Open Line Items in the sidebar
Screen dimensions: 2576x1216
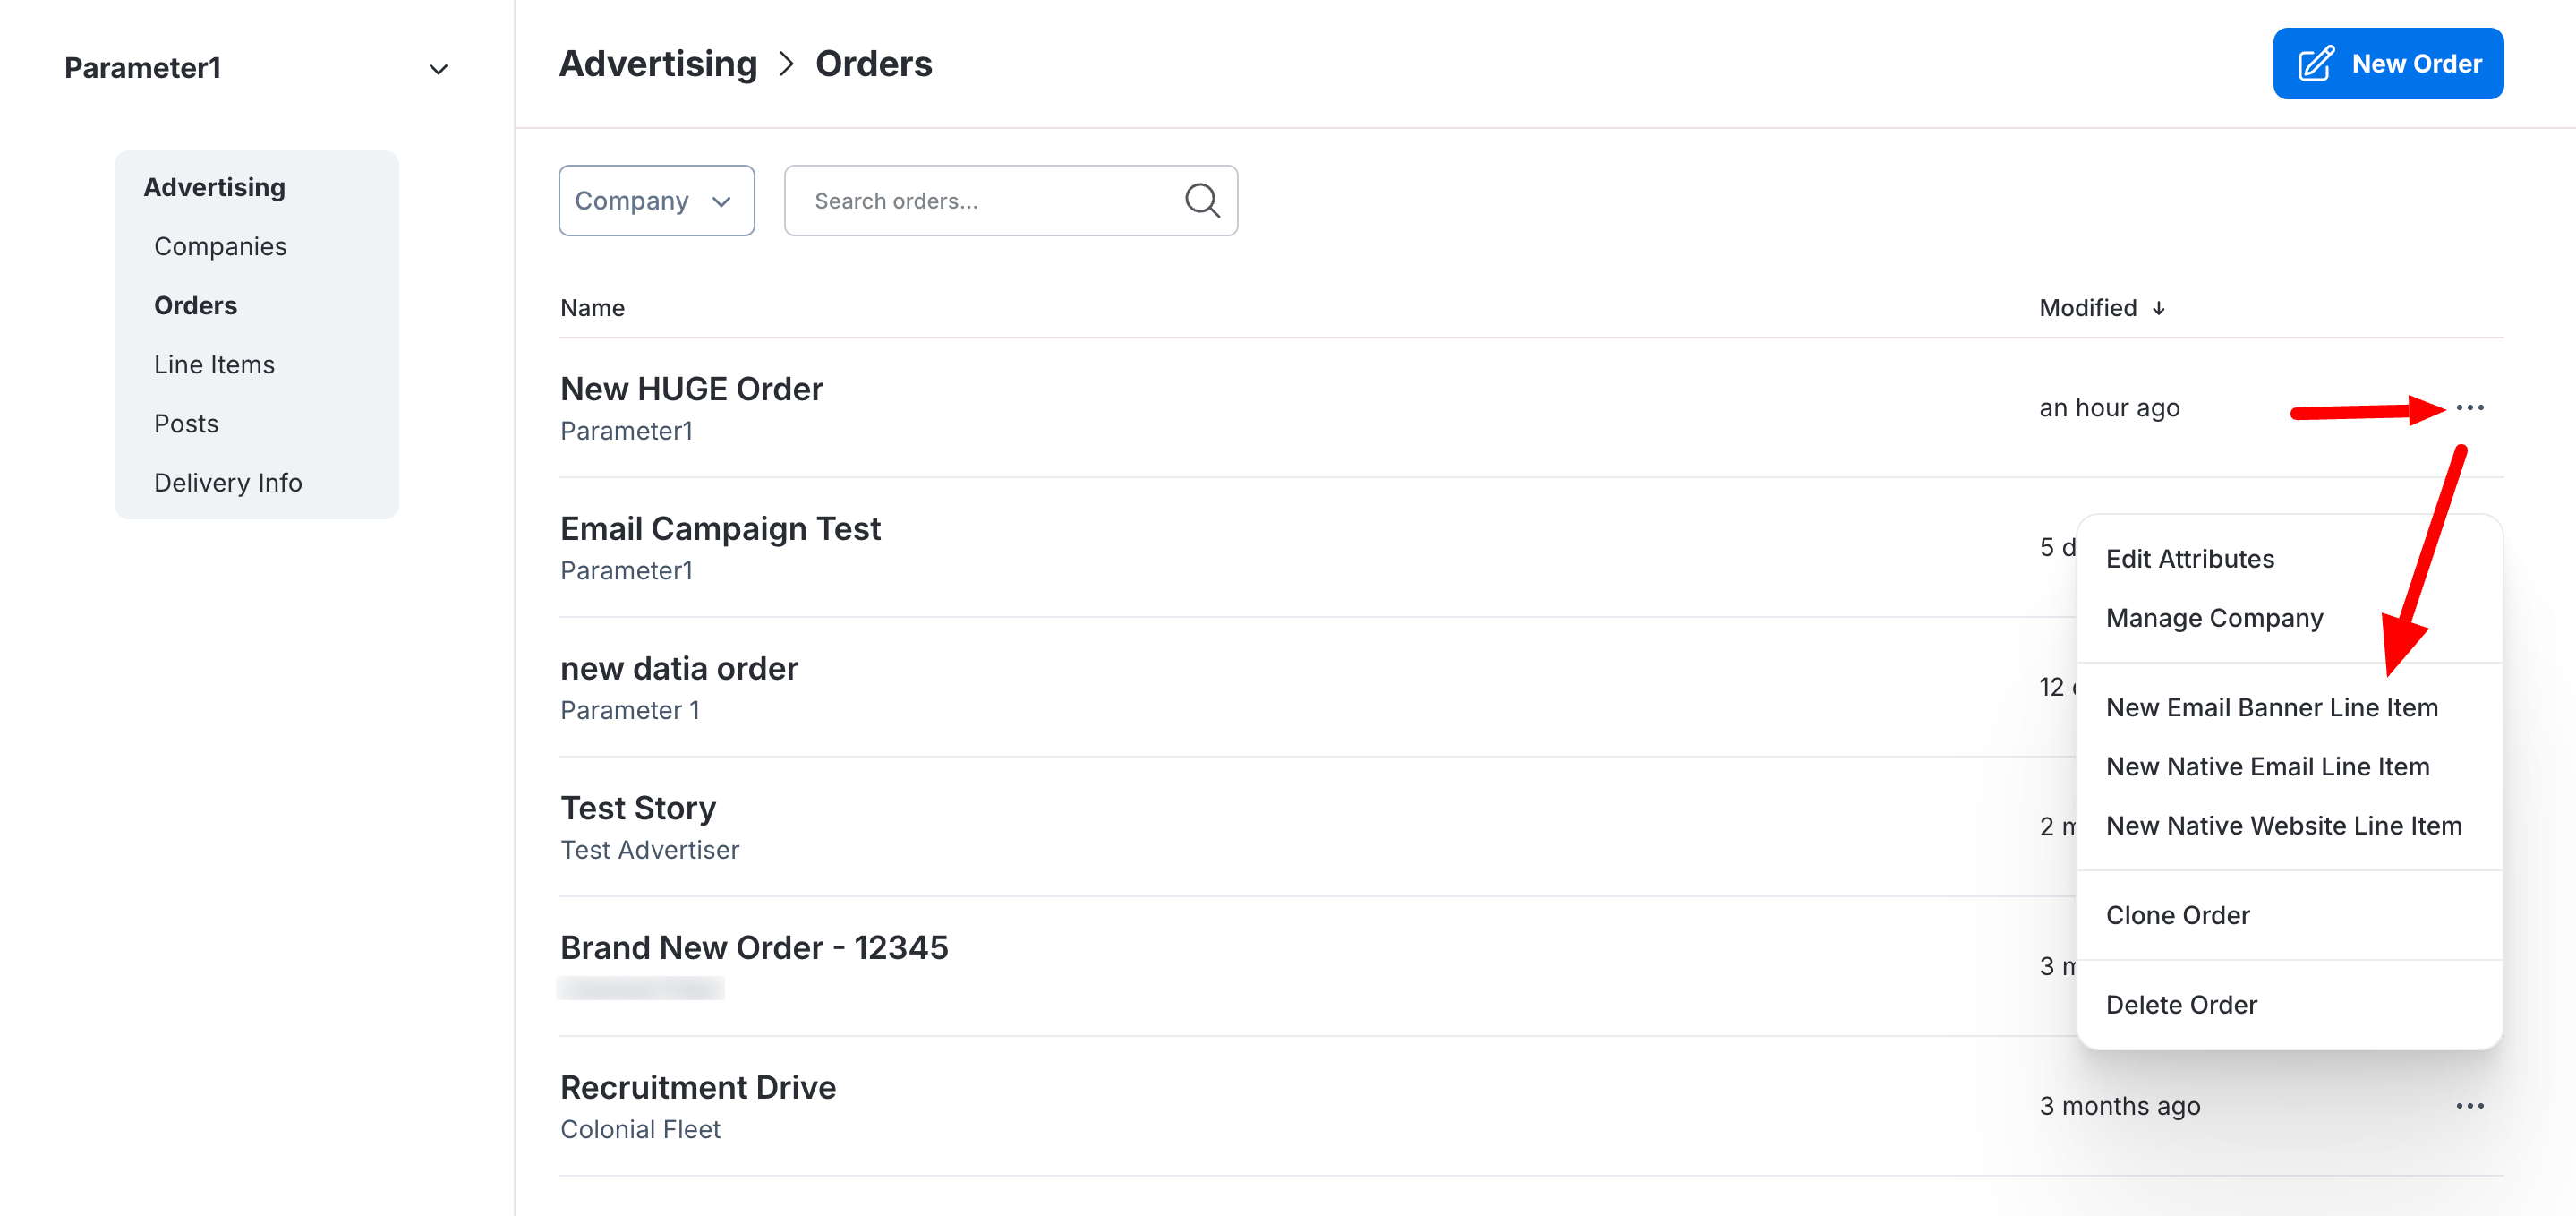(x=214, y=364)
